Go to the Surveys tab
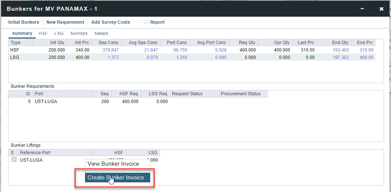Viewport: 391px width, 192px height. (79, 33)
